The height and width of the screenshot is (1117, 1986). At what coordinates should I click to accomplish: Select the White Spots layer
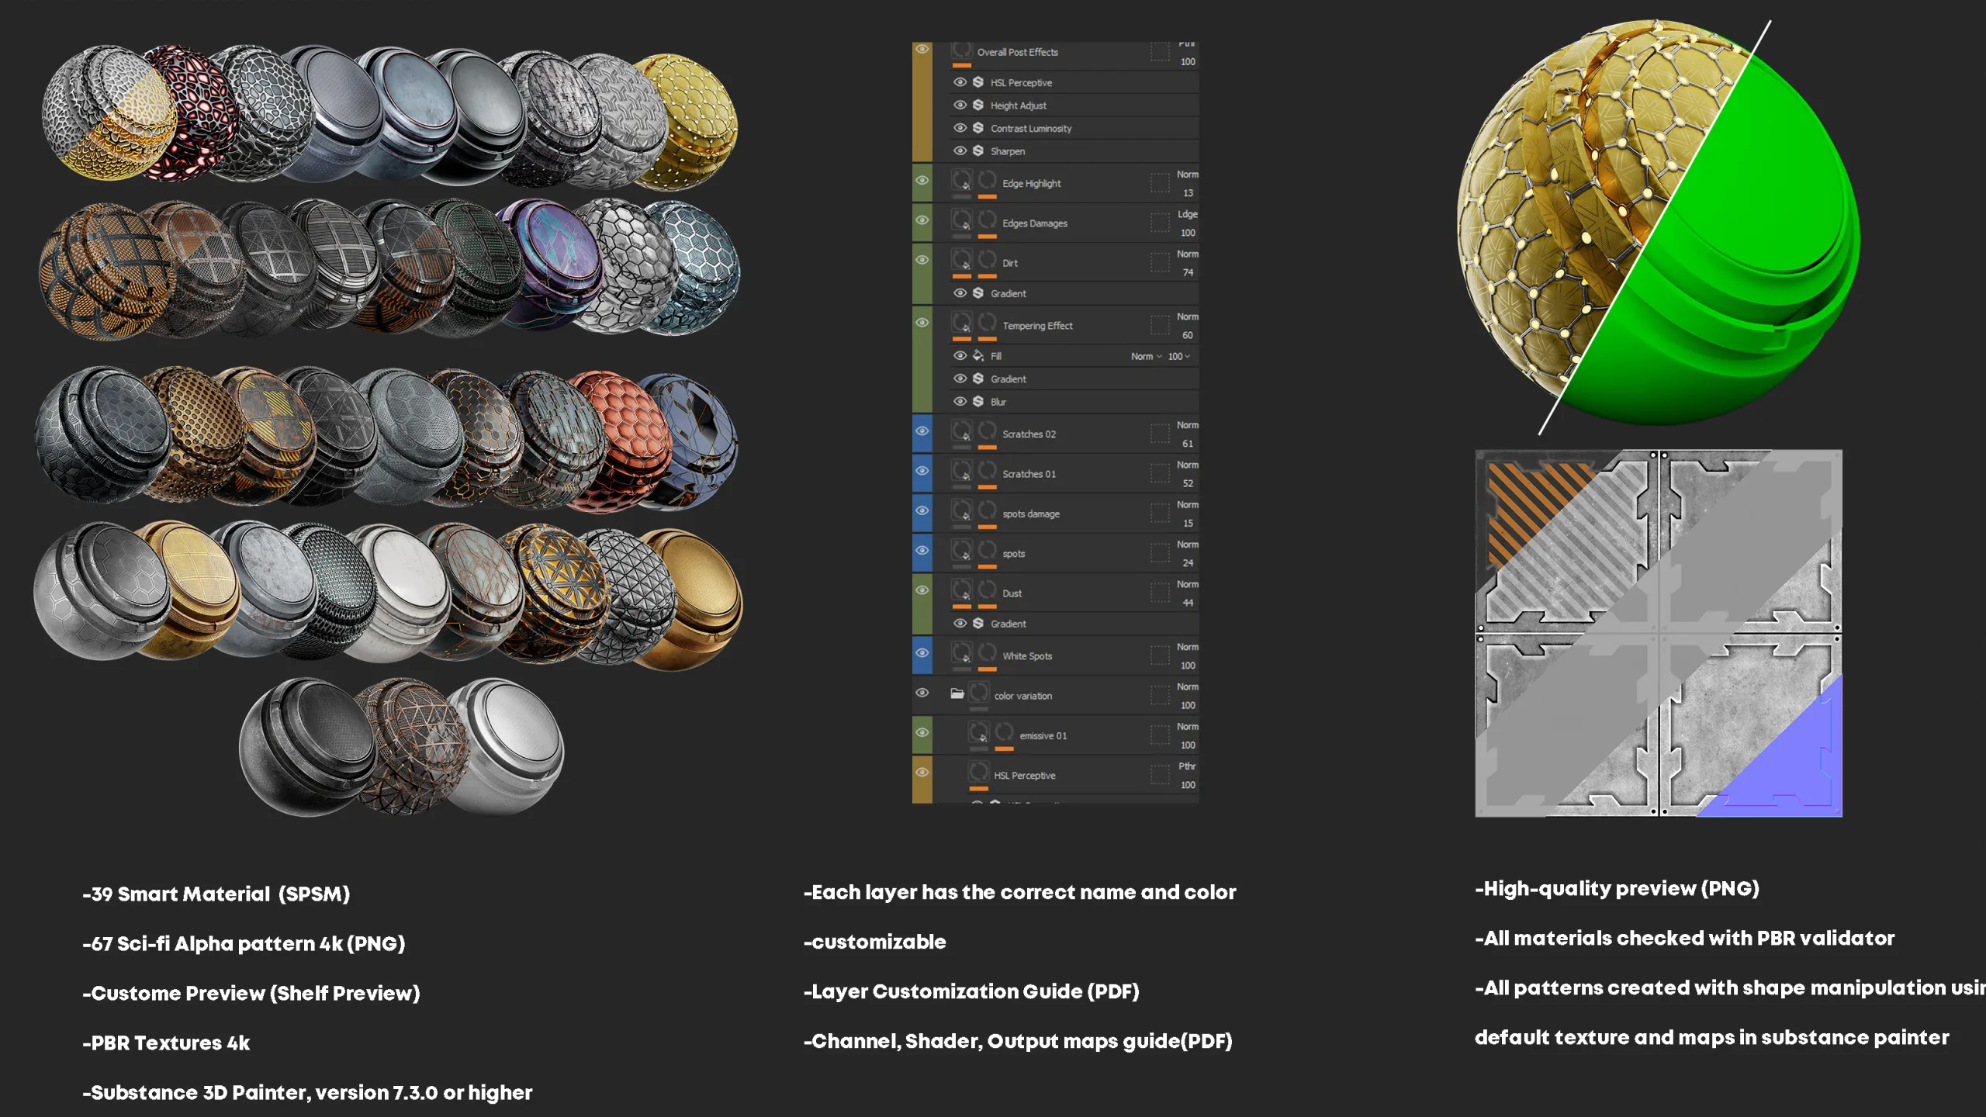pyautogui.click(x=1027, y=655)
